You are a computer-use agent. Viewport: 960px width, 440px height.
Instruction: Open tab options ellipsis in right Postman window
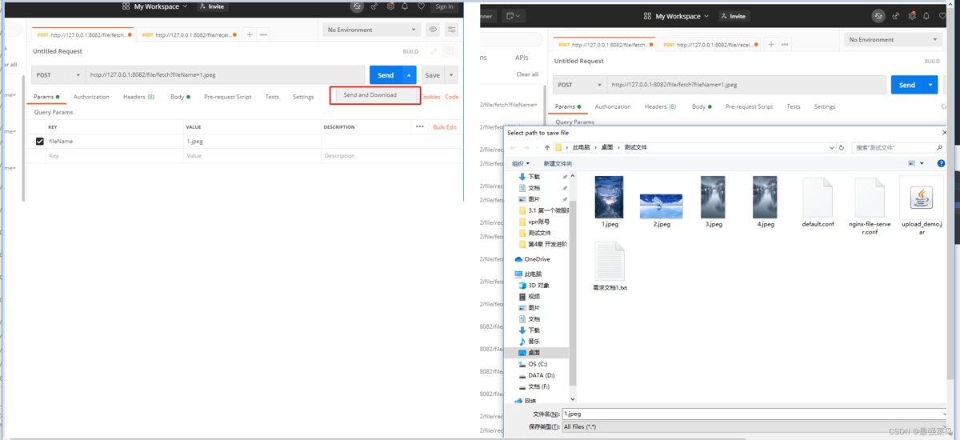click(x=785, y=45)
